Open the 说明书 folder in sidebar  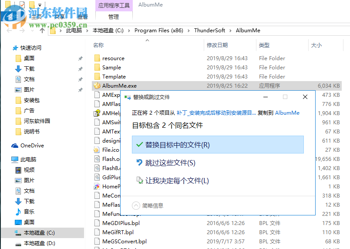[31, 132]
